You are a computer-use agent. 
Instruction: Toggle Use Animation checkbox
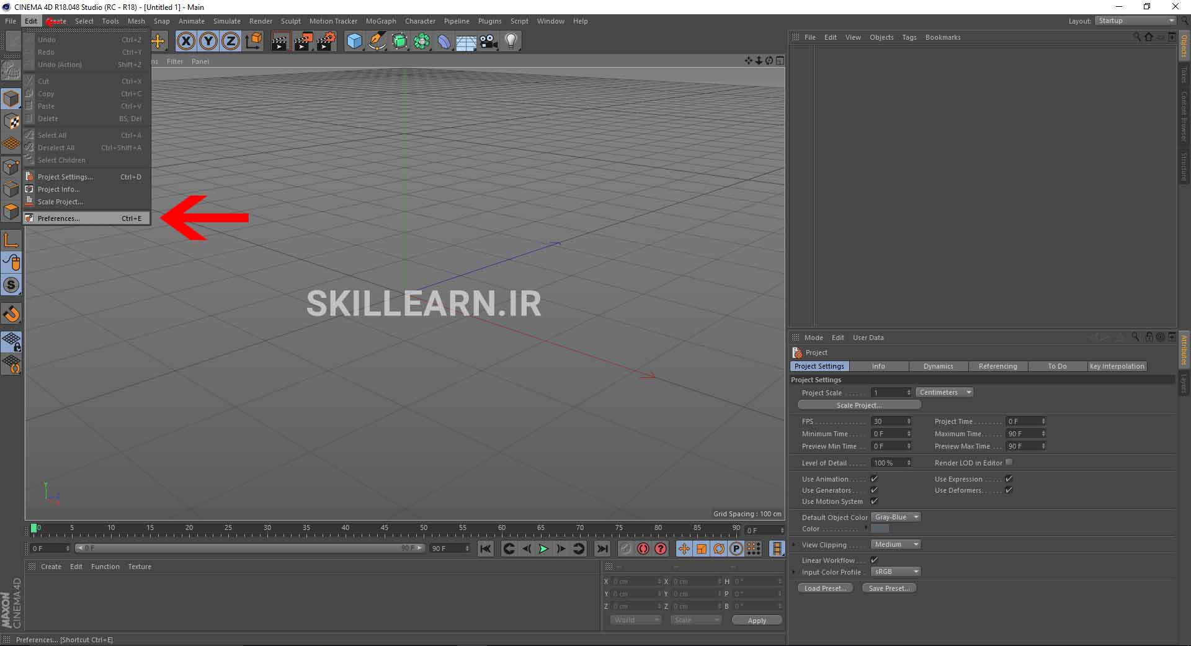pos(874,478)
